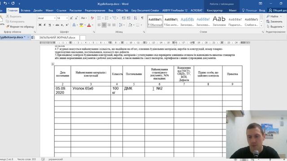Open line spacing options
Viewport: 287px width, 161px height.
[x=121, y=25]
